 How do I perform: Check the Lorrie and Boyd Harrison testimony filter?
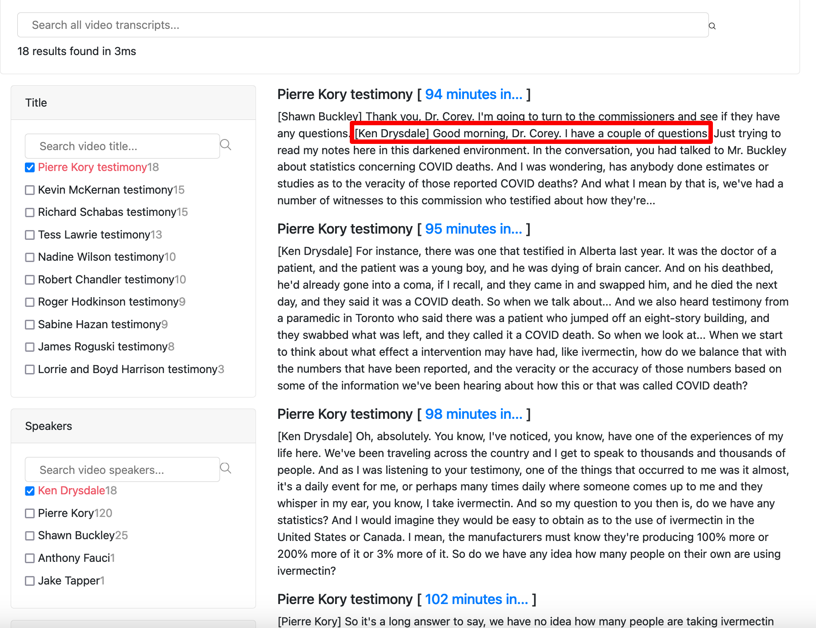[30, 370]
